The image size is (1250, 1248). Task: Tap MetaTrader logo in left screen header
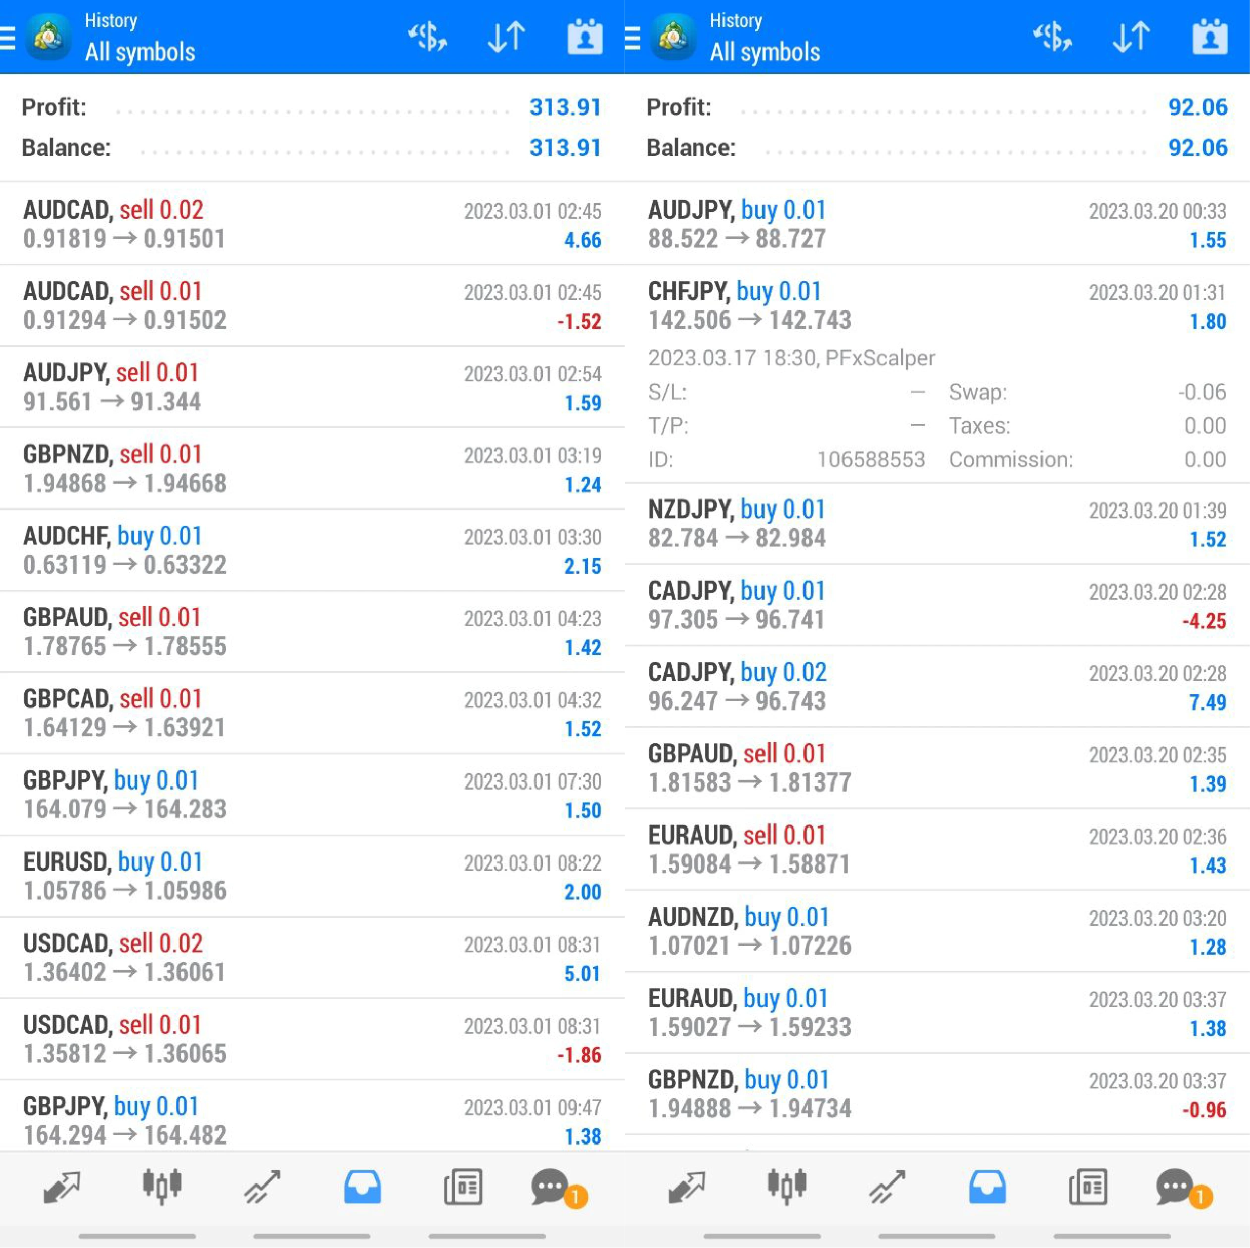48,38
